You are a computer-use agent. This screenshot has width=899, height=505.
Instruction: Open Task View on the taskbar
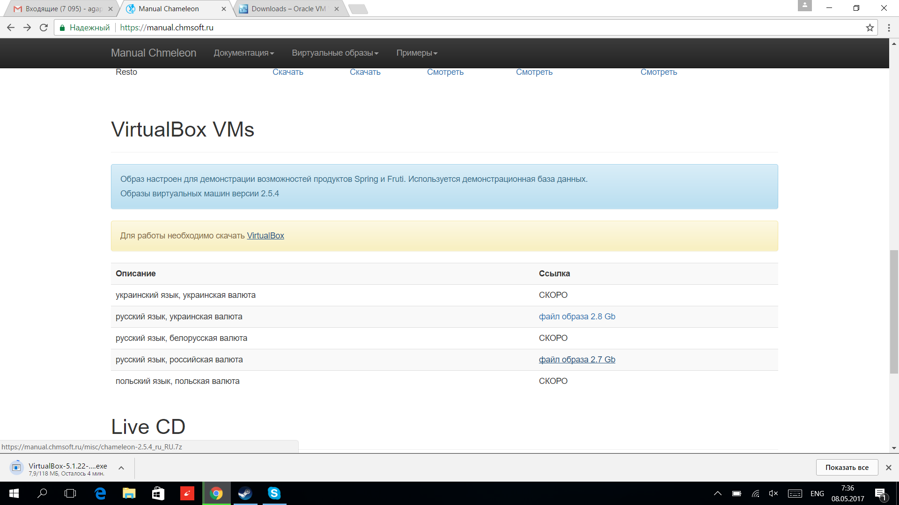click(x=70, y=493)
